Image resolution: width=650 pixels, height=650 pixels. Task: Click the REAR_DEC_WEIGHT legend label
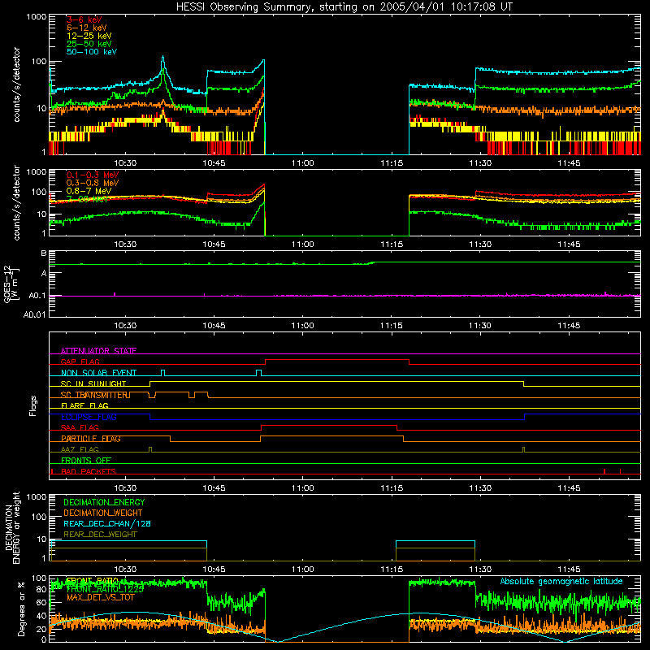[x=100, y=535]
